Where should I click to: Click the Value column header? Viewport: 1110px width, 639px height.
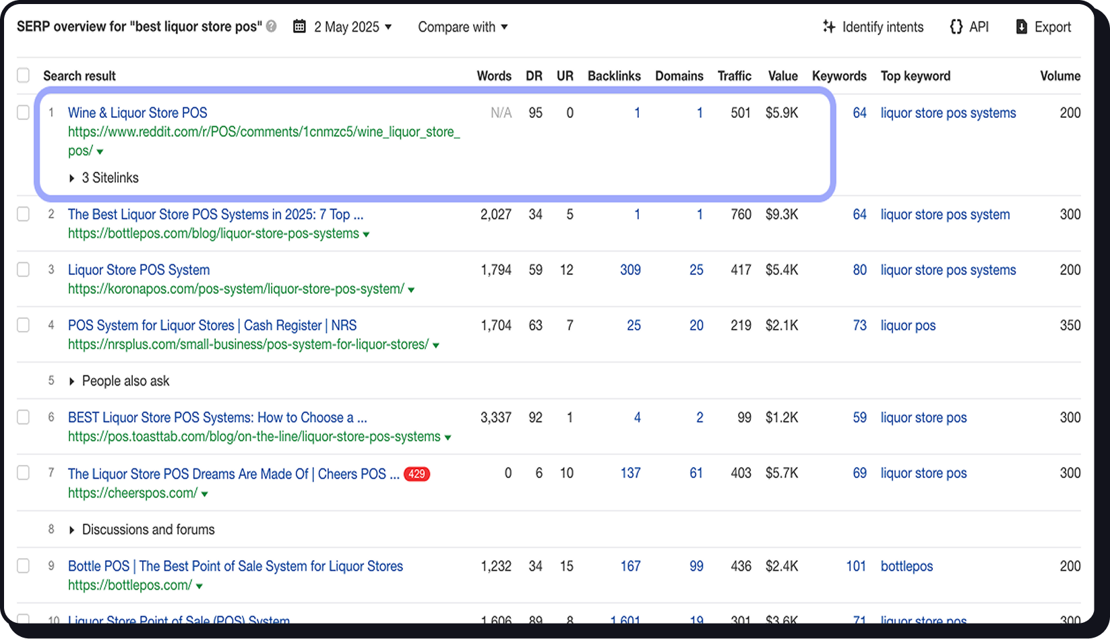point(783,75)
